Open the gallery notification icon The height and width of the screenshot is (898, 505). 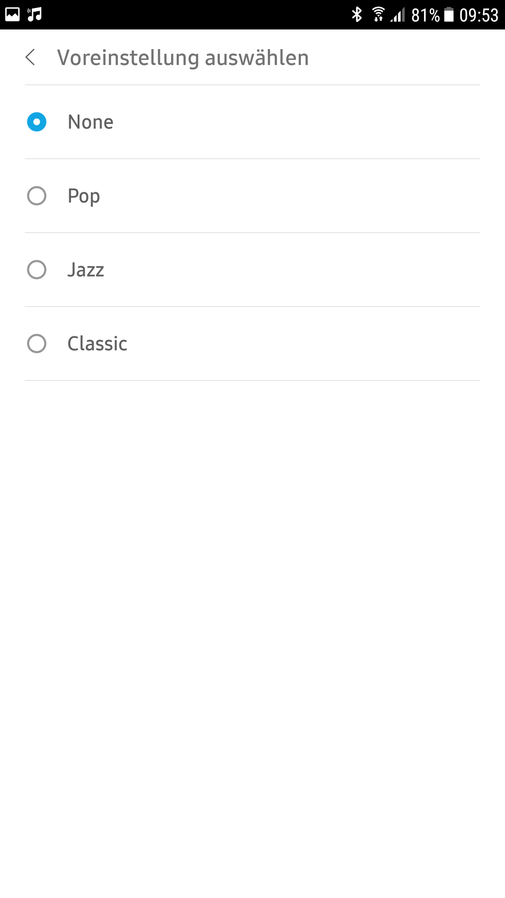[x=13, y=14]
